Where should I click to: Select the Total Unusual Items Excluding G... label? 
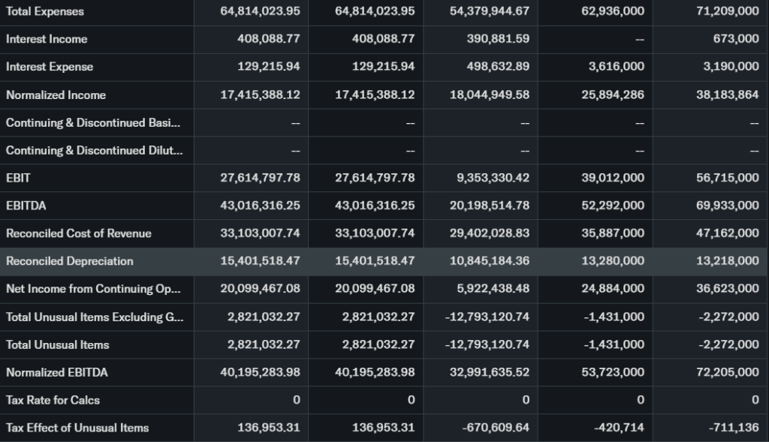(94, 317)
